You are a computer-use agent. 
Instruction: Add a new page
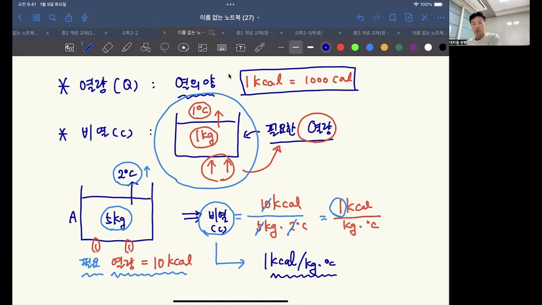pyautogui.click(x=409, y=18)
